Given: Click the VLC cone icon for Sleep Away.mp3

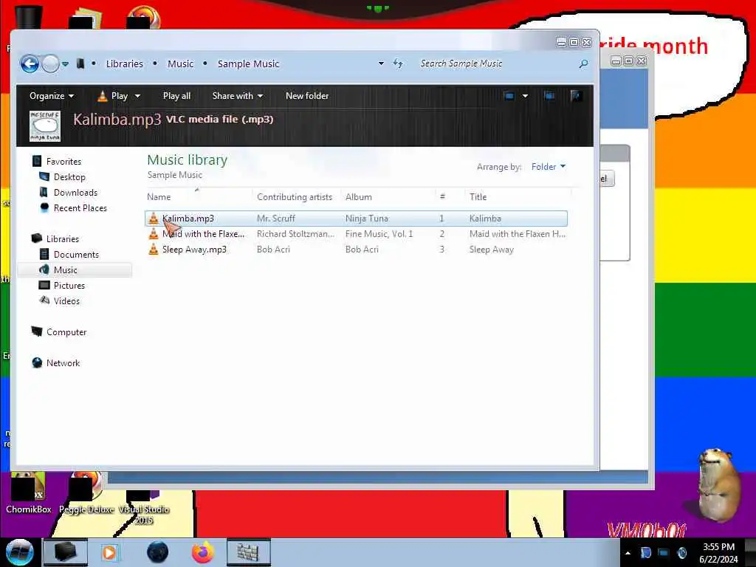Looking at the screenshot, I should (x=154, y=250).
